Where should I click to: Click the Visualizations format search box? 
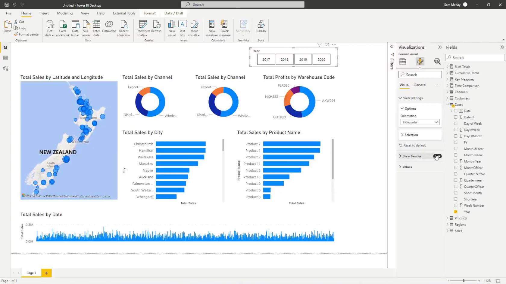420,75
